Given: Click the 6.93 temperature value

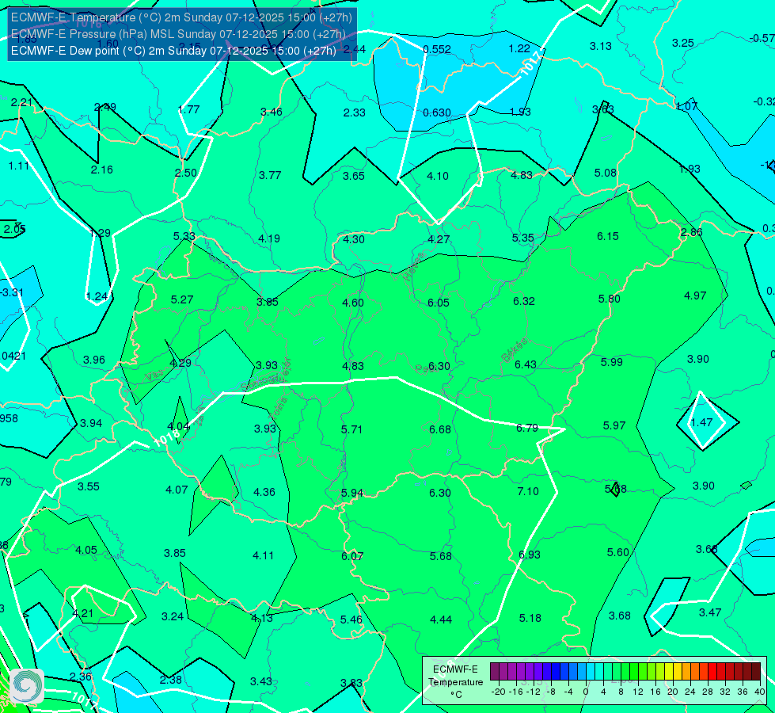Looking at the screenshot, I should (x=530, y=555).
